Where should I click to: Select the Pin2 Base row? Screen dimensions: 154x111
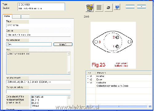(119, 79)
